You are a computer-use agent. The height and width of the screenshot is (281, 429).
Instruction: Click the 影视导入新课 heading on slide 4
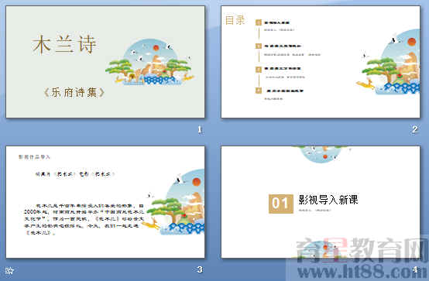pyautogui.click(x=328, y=200)
